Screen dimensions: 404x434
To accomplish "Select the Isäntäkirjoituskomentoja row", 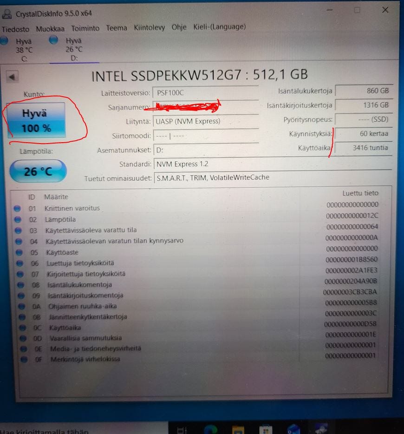I will pyautogui.click(x=196, y=294).
